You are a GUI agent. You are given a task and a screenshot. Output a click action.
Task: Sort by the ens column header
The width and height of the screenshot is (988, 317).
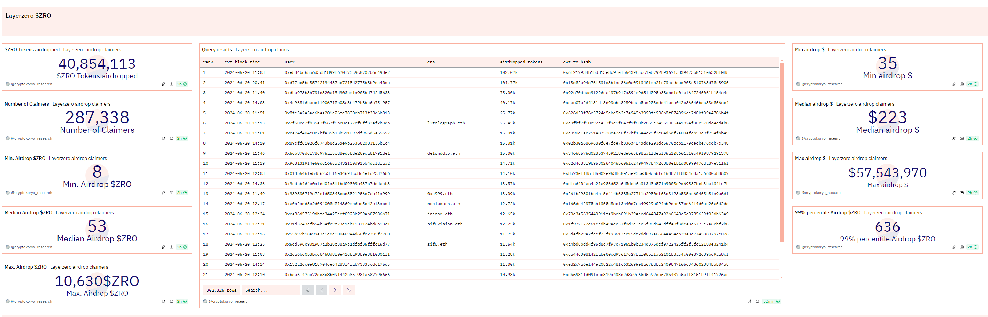431,62
